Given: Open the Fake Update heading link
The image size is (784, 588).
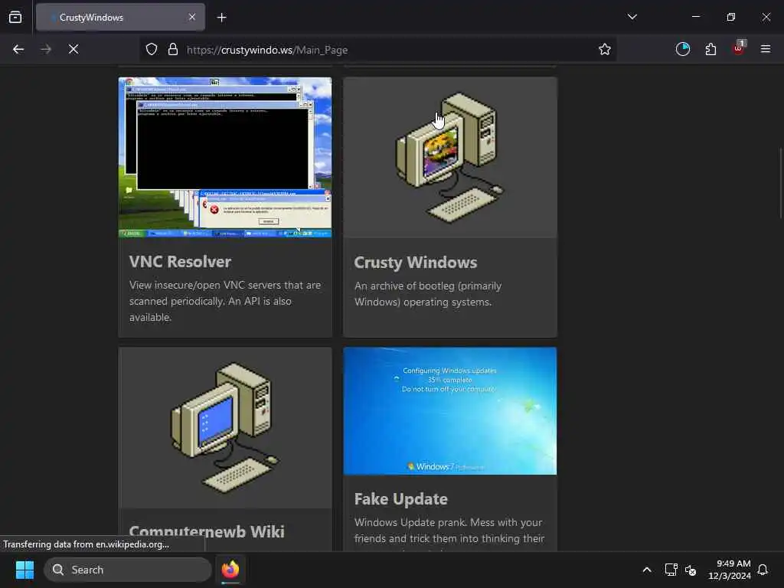Looking at the screenshot, I should 401,499.
